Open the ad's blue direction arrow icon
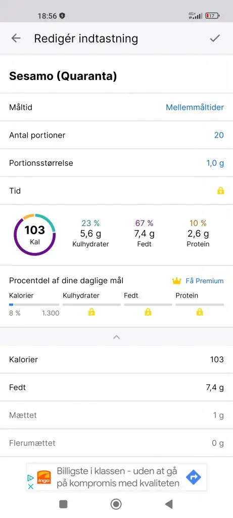Viewport: 233px width, 518px height. coord(194,477)
